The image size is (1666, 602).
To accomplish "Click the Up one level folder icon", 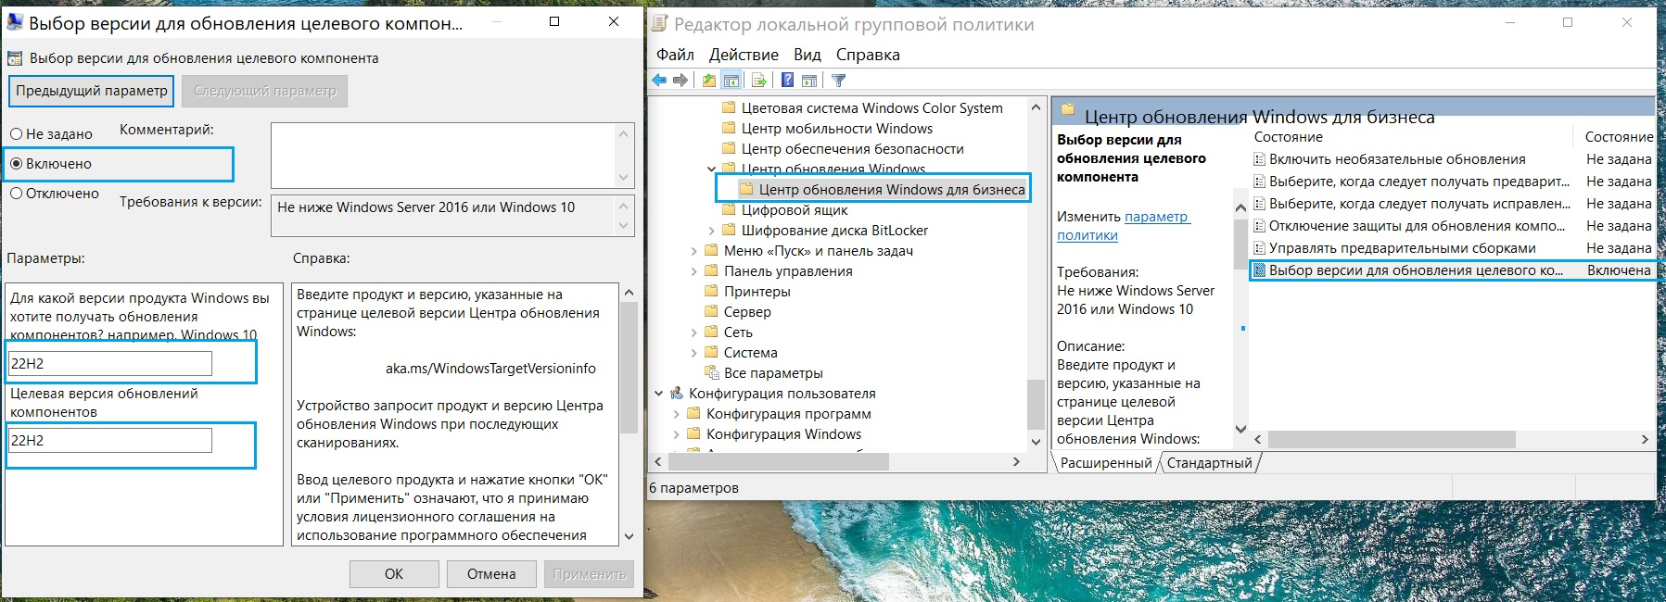I will [x=709, y=81].
